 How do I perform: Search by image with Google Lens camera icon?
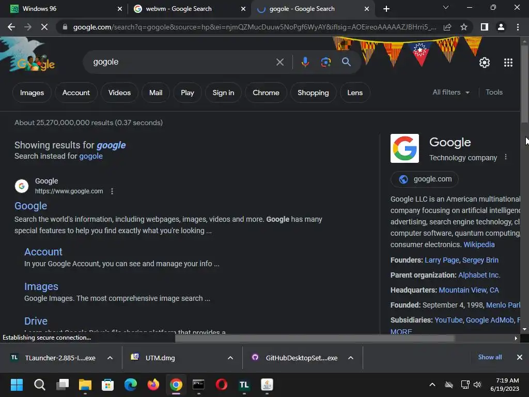325,62
